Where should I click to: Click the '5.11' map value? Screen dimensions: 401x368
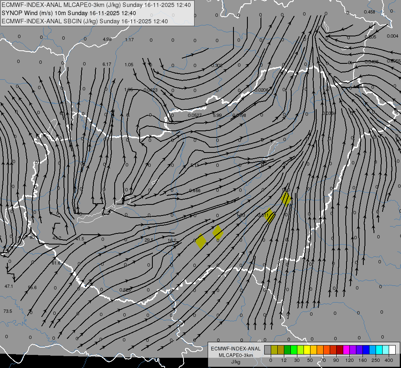point(195,166)
